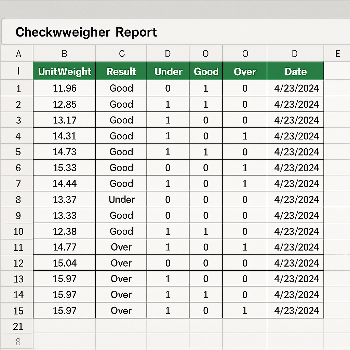The height and width of the screenshot is (350, 350).
Task: Click the green Under header cell
Action: 168,71
